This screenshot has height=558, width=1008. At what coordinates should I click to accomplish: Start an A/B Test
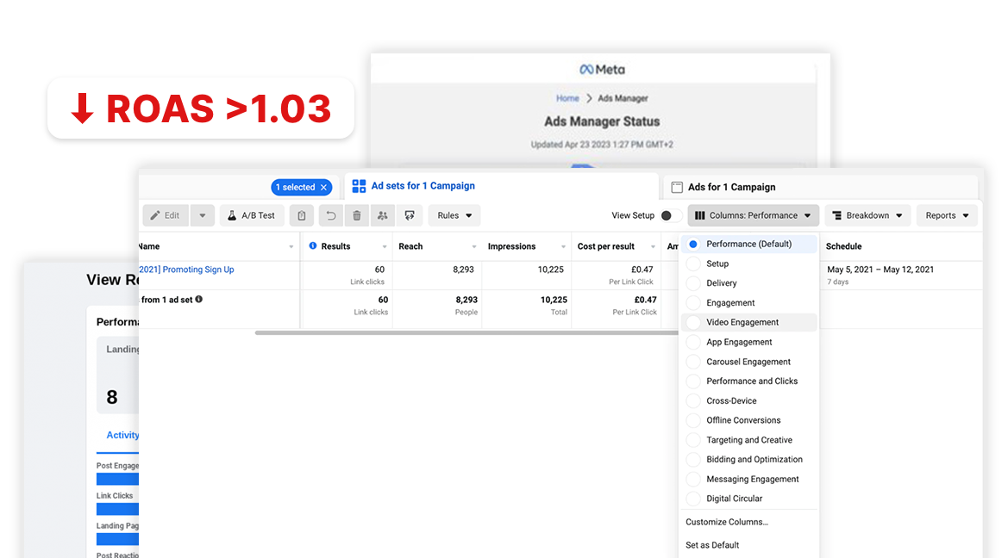[252, 216]
